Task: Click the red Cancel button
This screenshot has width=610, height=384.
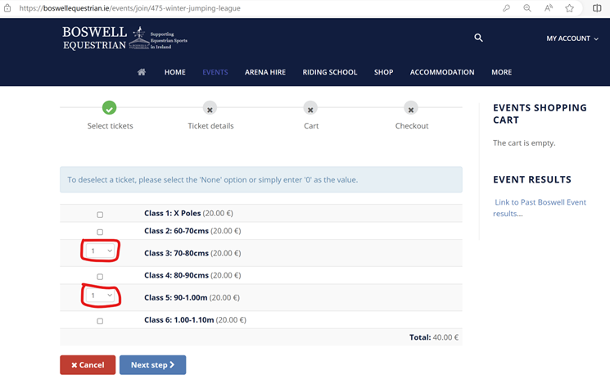Action: point(88,365)
